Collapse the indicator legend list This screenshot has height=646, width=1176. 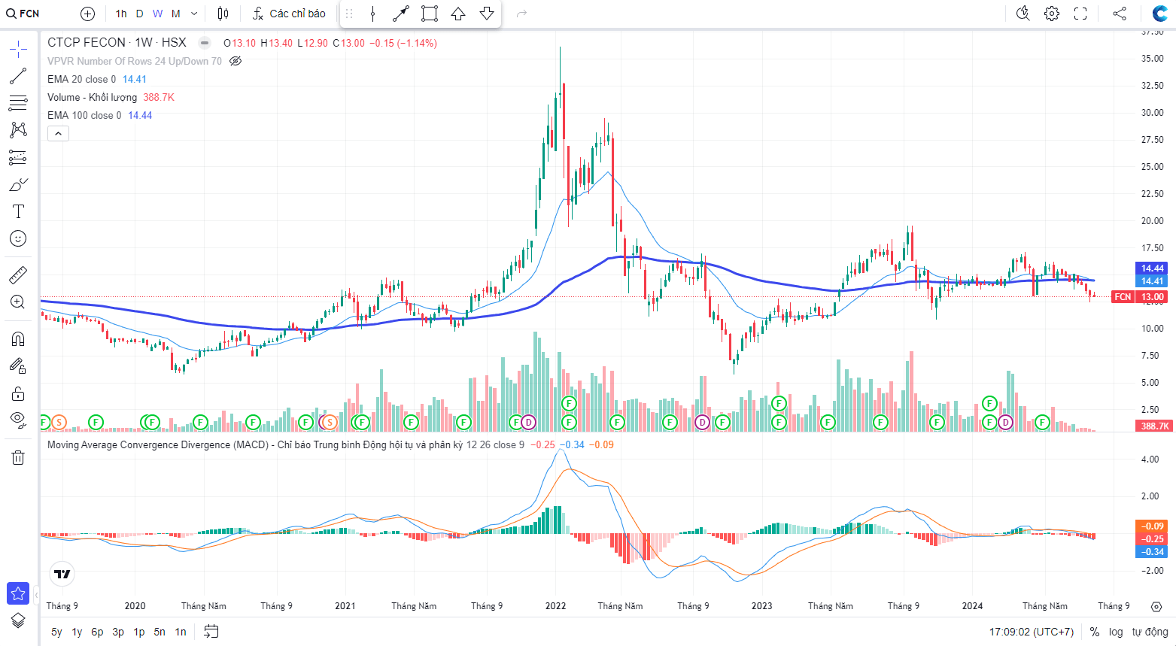tap(59, 134)
